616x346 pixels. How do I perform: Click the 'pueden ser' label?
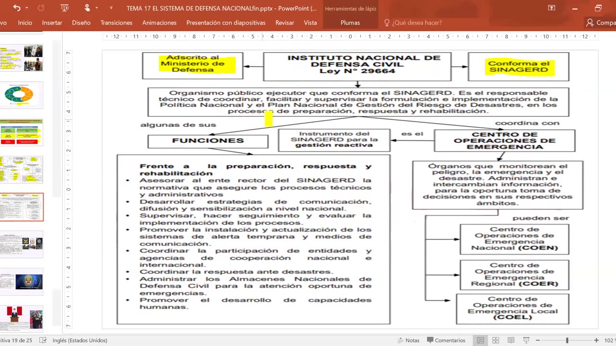point(540,218)
